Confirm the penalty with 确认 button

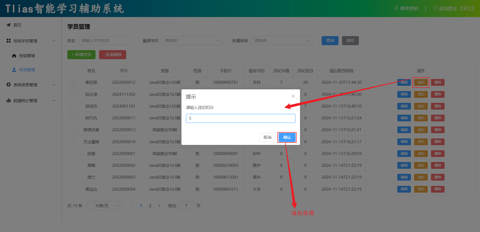point(287,138)
